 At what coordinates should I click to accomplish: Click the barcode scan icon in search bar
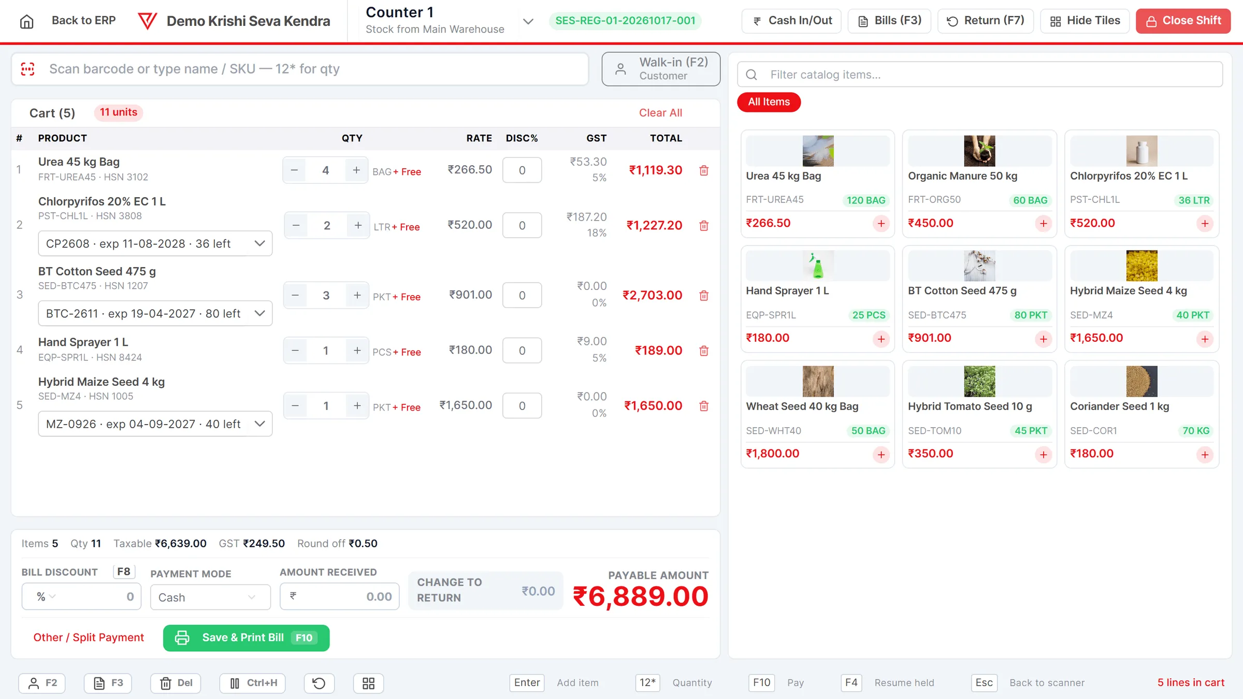(x=27, y=69)
